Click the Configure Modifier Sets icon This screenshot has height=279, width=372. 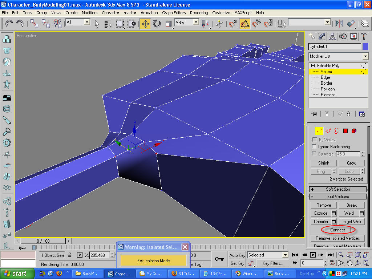tap(362, 114)
